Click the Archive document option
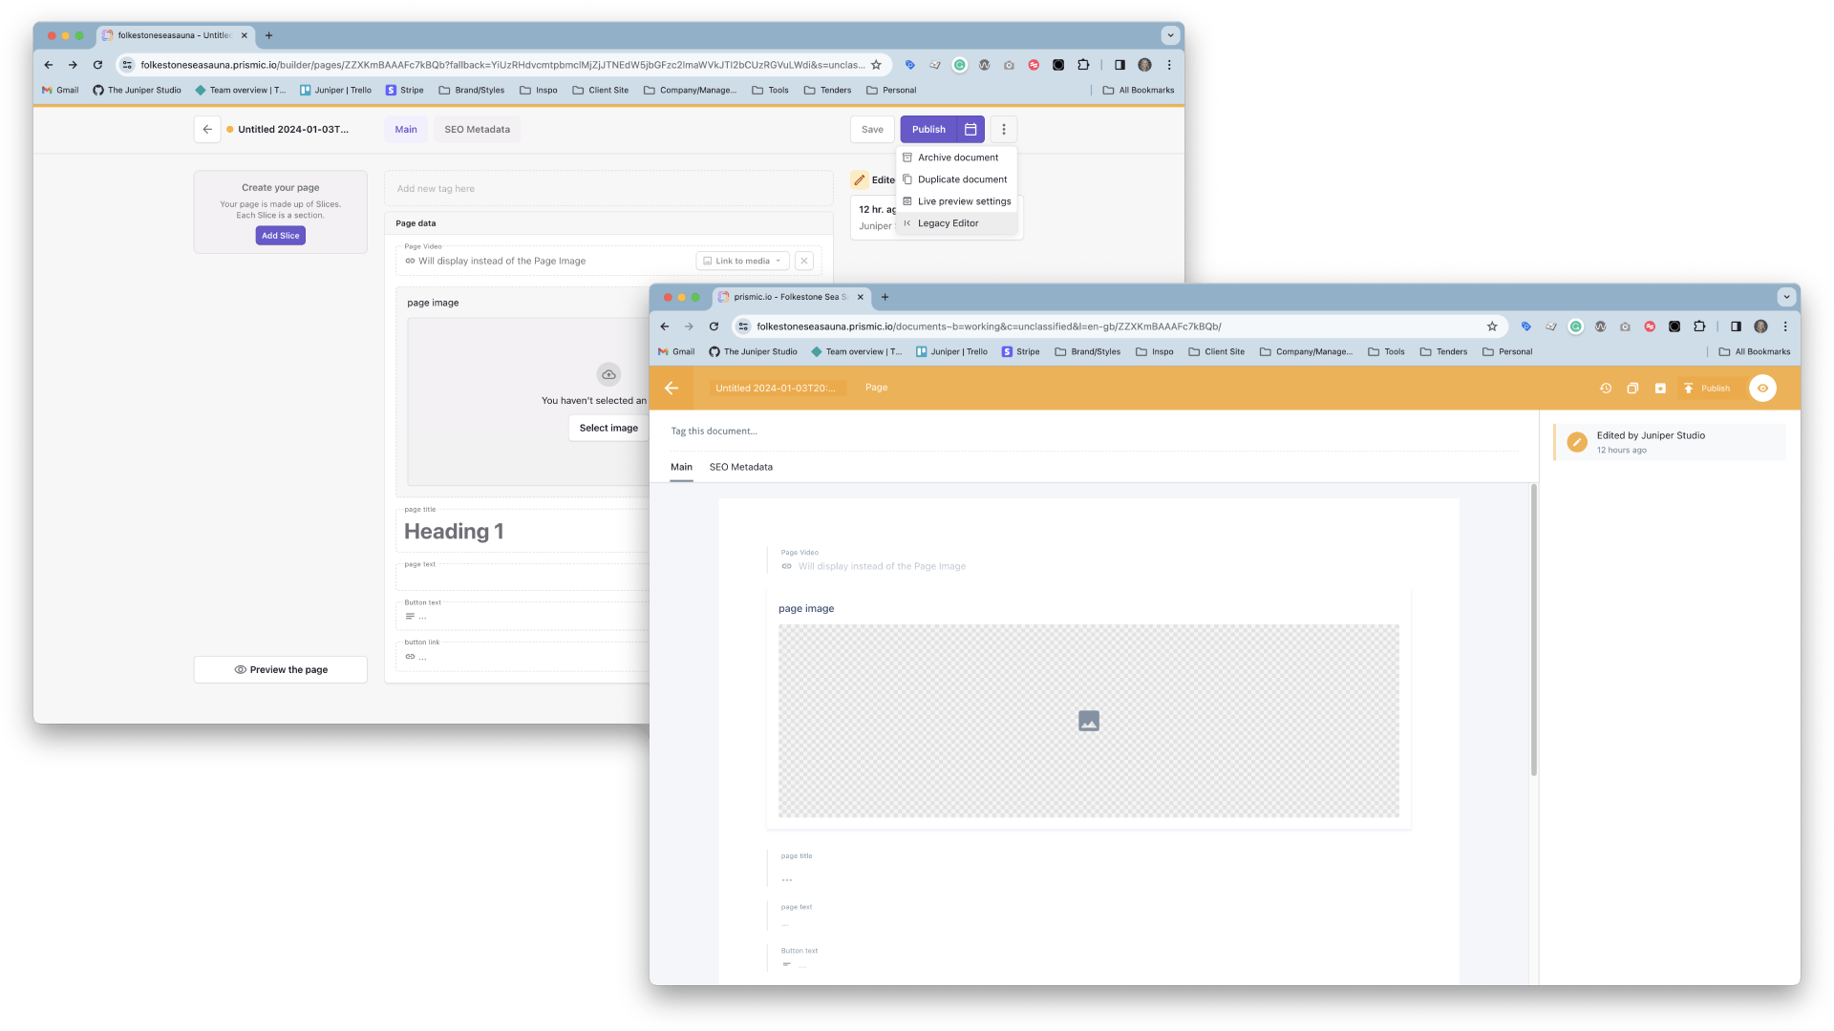Image resolution: width=1834 pixels, height=1031 pixels. coord(956,158)
